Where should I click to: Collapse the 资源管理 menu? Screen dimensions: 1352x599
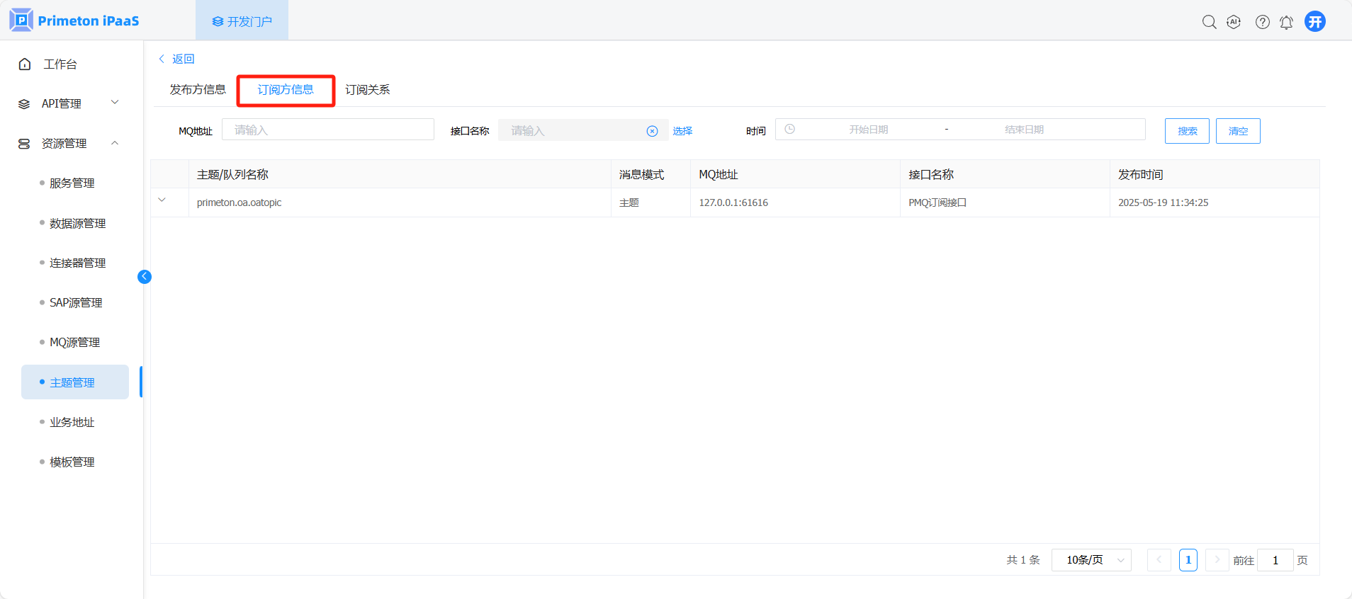click(69, 143)
